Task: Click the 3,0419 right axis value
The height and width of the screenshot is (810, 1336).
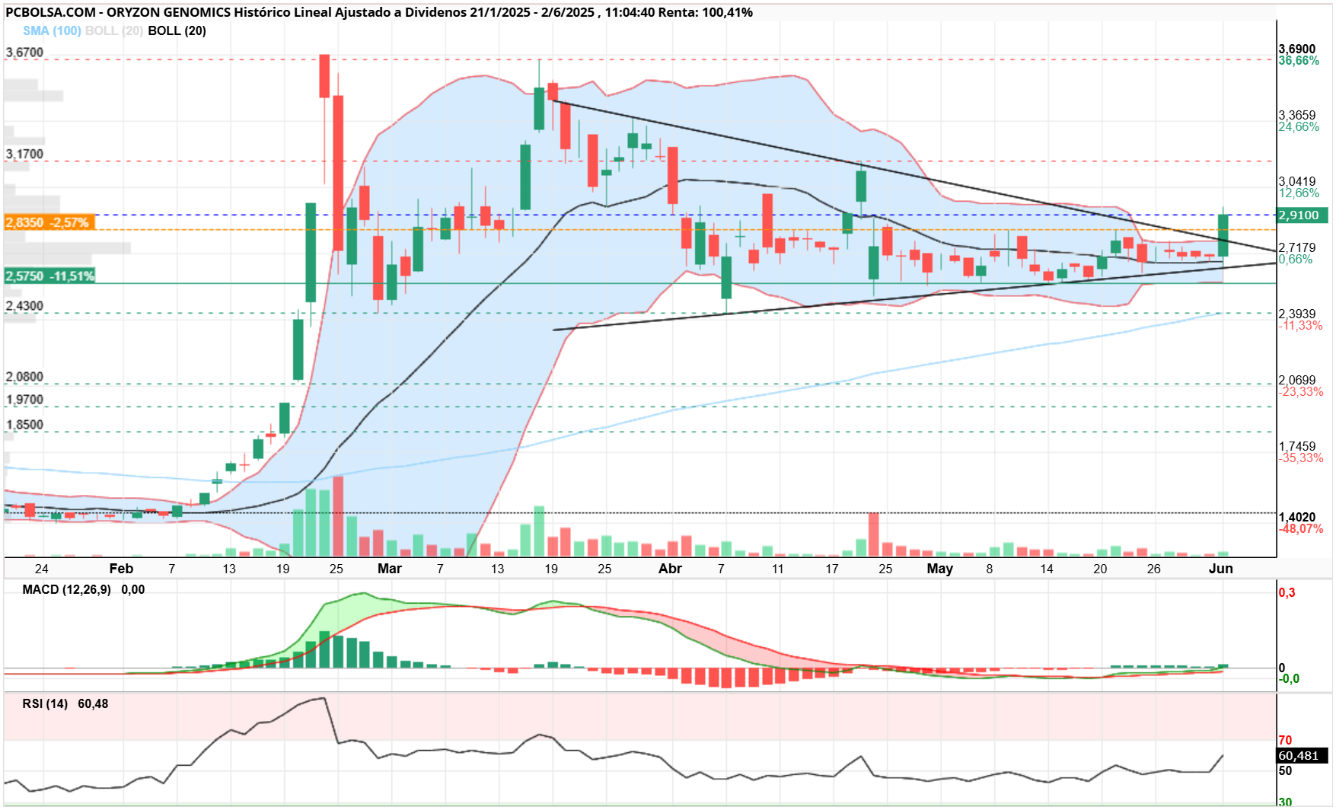Action: tap(1297, 181)
